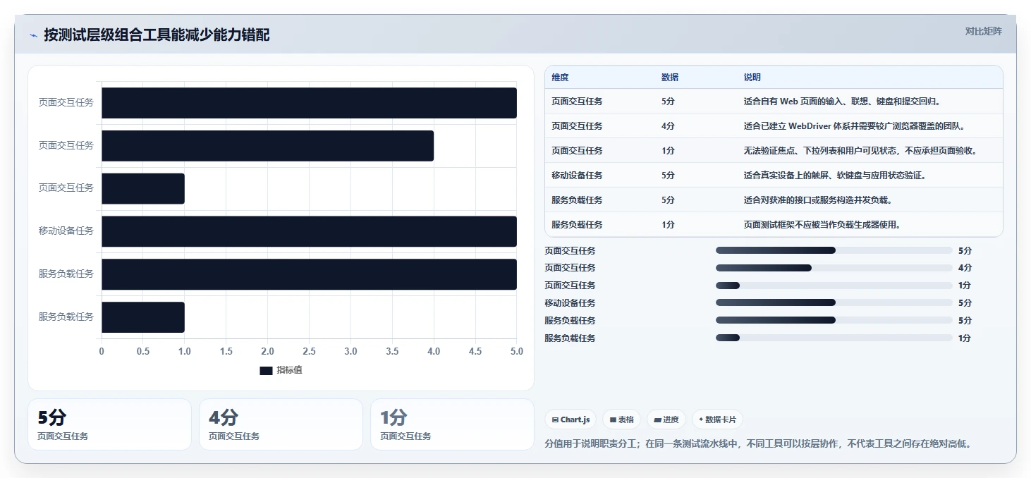Click the footnote starting with 分值用于说明职责分工
Screen dimensions: 1031x478
tap(759, 444)
